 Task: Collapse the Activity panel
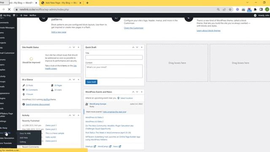pyautogui.click(x=78, y=115)
